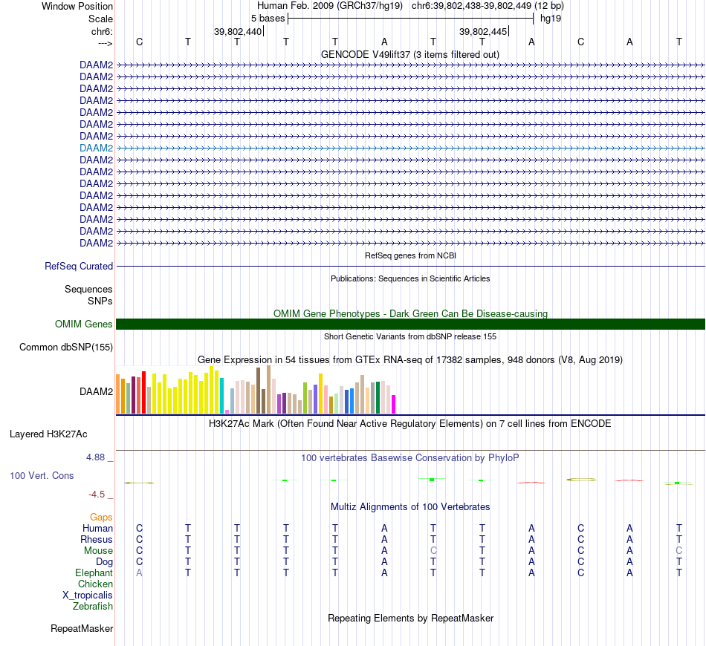Click 'Human Feb. 2009 (GRCh37/hg19)' header text
Image resolution: width=706 pixels, height=646 pixels.
coord(329,6)
